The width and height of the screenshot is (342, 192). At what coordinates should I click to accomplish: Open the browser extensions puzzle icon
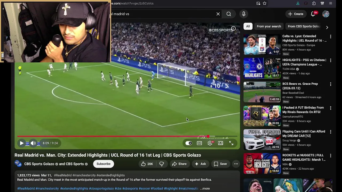pos(314,3)
